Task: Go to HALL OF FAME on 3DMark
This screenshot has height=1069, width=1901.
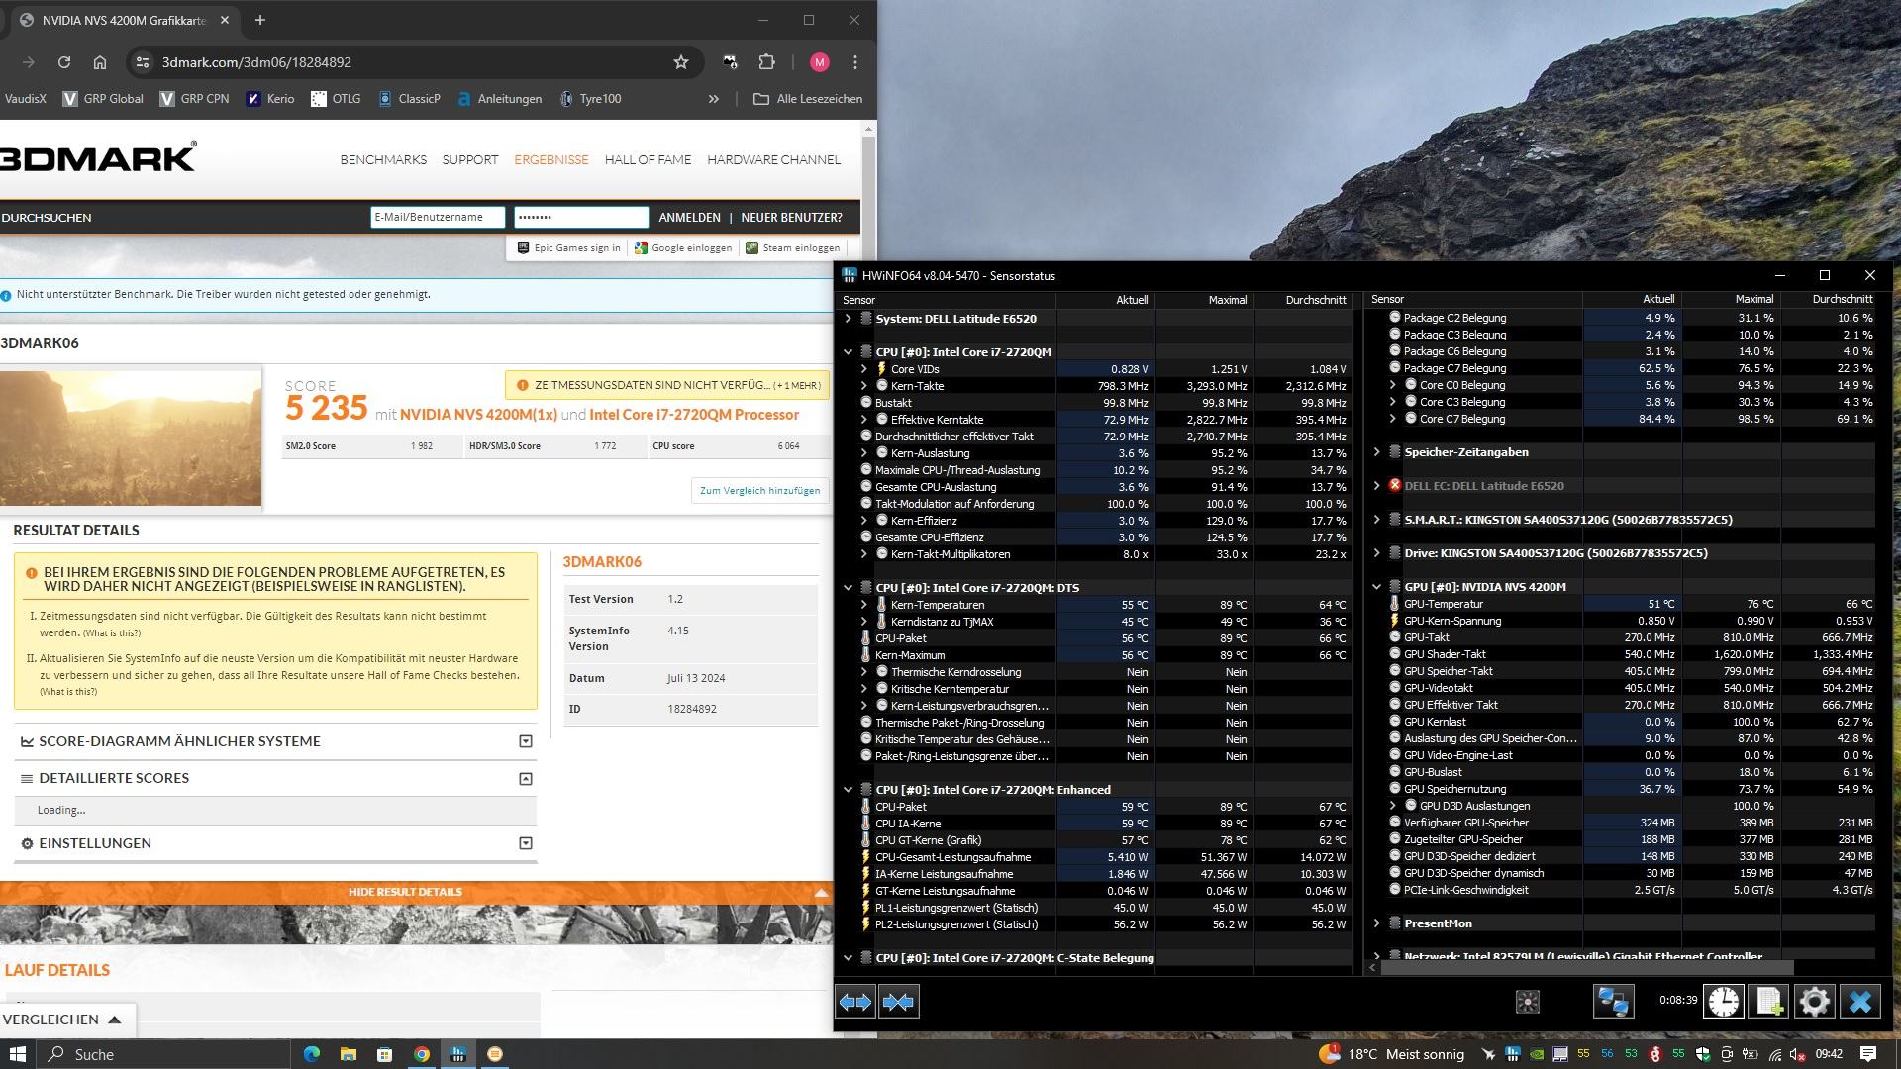Action: click(648, 159)
